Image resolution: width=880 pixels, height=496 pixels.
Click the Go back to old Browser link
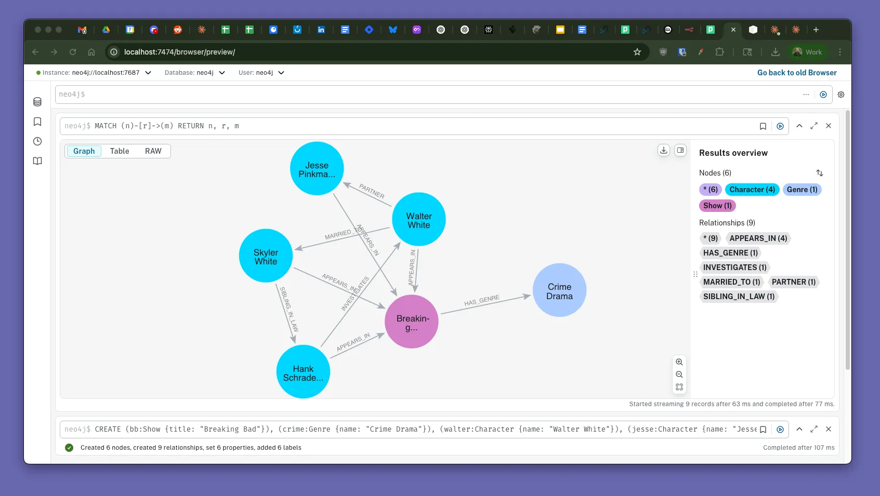click(796, 73)
